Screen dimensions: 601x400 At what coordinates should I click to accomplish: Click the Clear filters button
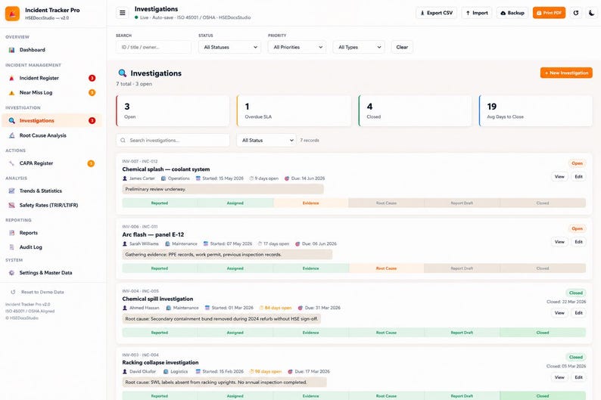[402, 47]
